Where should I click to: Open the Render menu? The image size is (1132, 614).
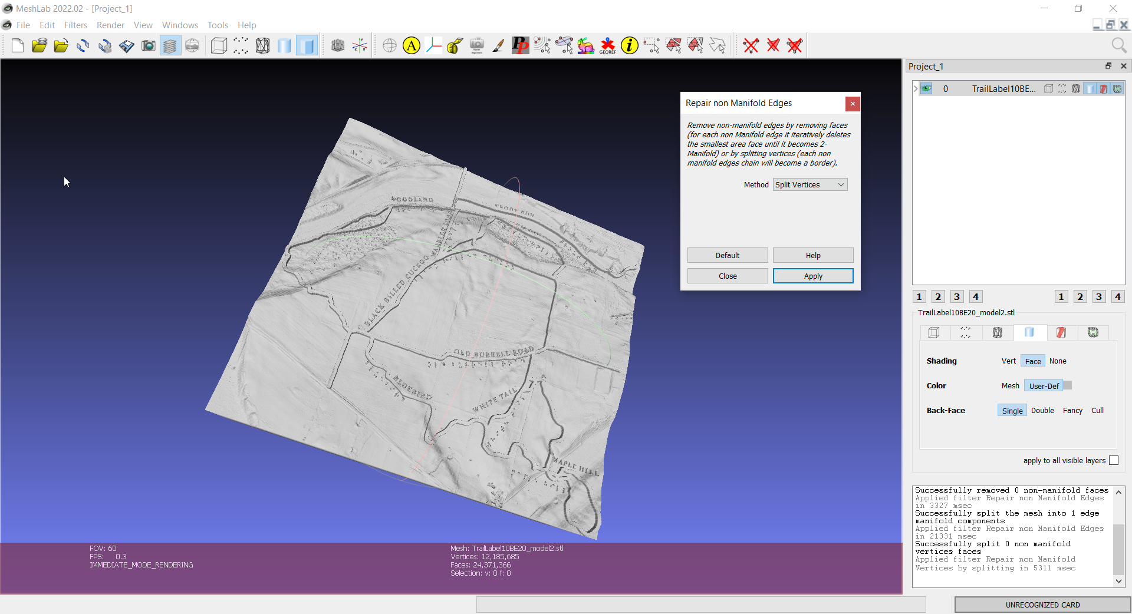click(x=110, y=25)
